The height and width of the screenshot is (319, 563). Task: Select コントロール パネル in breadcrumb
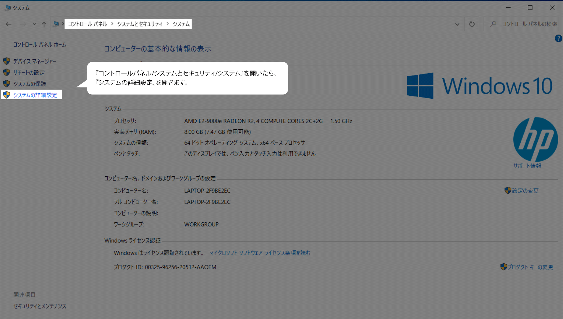(x=88, y=24)
